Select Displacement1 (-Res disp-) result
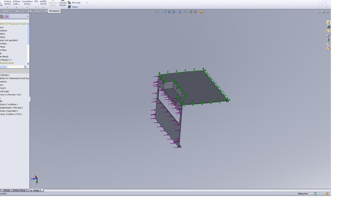This screenshot has width=347, height=211. pos(11,108)
